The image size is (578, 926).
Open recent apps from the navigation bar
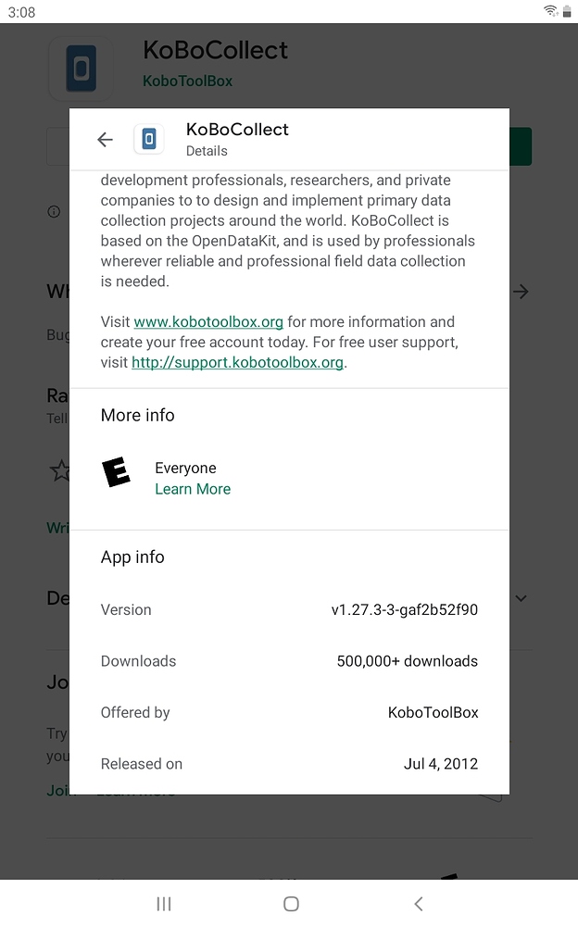[163, 903]
